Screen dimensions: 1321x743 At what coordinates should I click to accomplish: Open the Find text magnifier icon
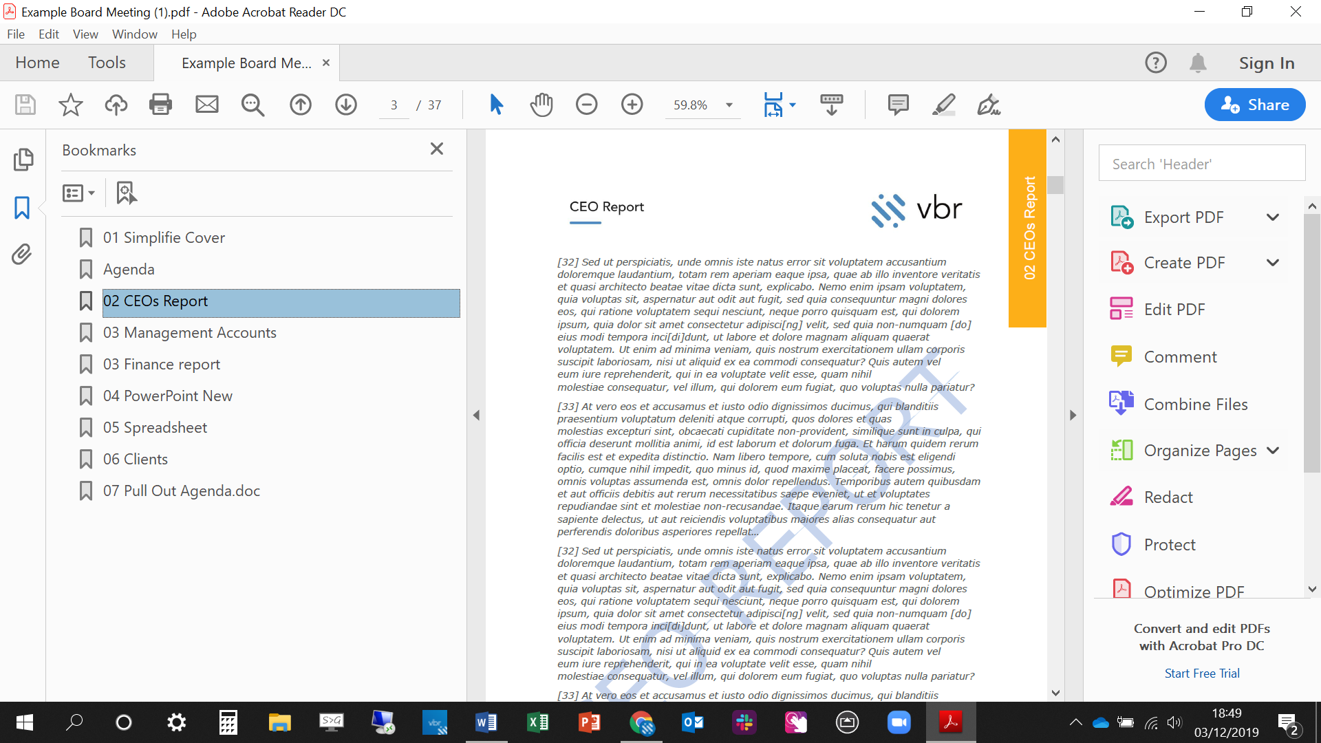coord(253,105)
